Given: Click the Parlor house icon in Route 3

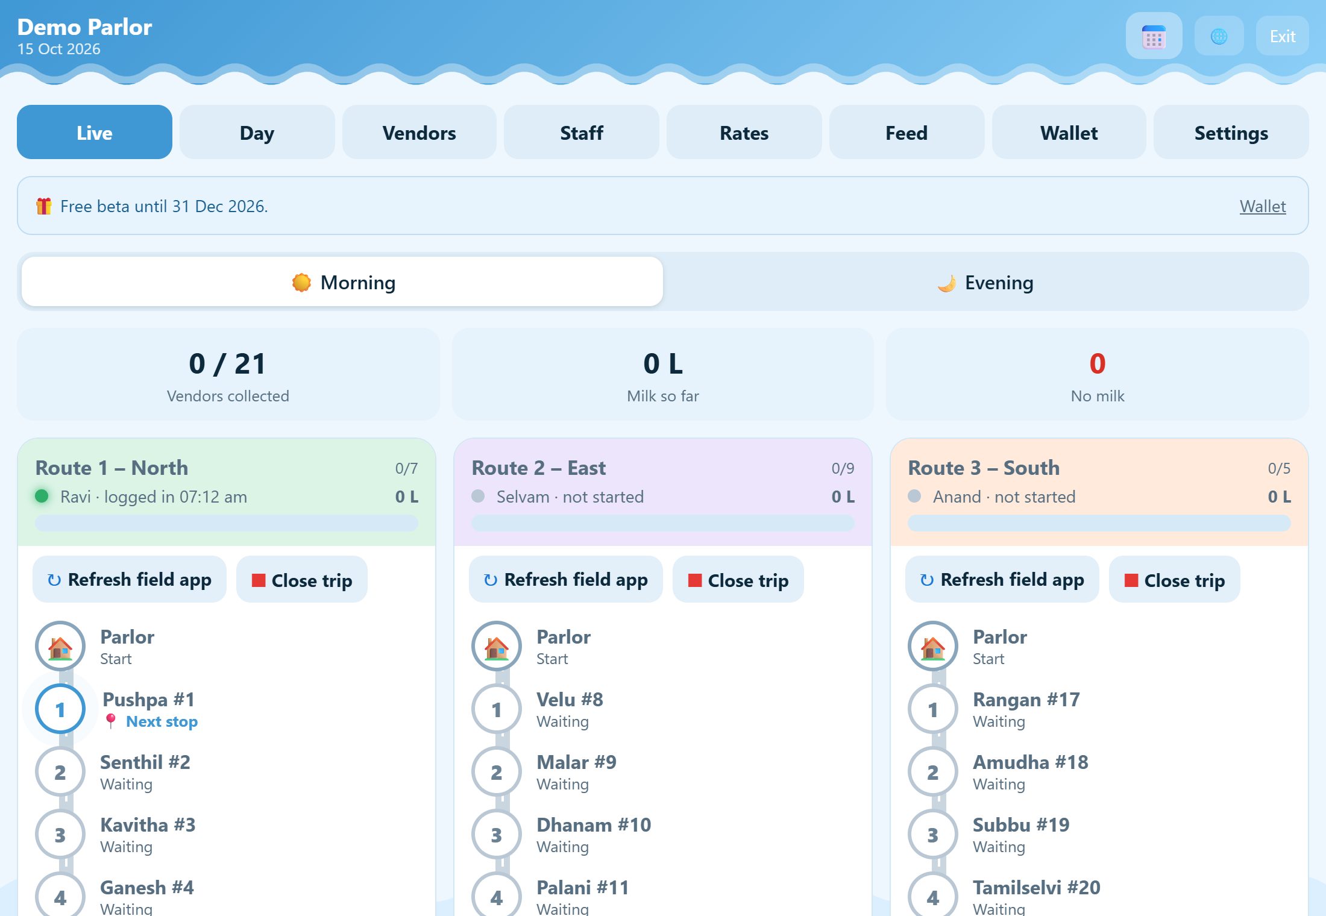Looking at the screenshot, I should [933, 647].
